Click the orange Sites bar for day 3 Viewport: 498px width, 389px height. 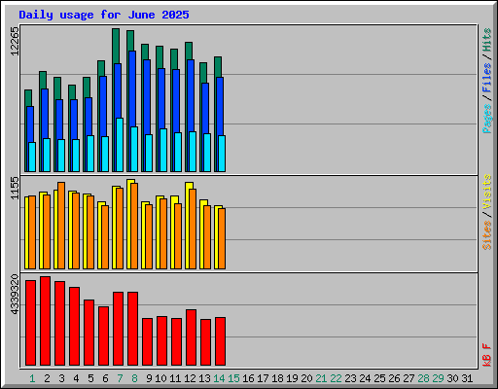tap(61, 226)
